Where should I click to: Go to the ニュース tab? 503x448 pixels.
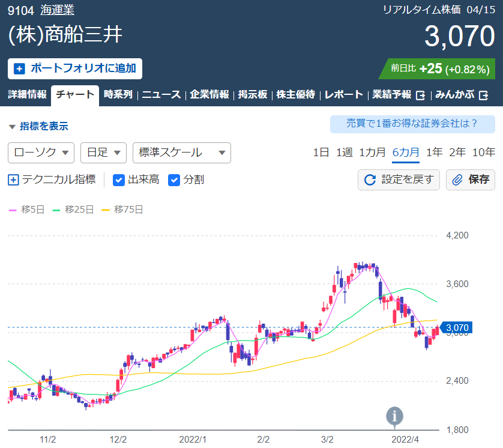point(161,95)
